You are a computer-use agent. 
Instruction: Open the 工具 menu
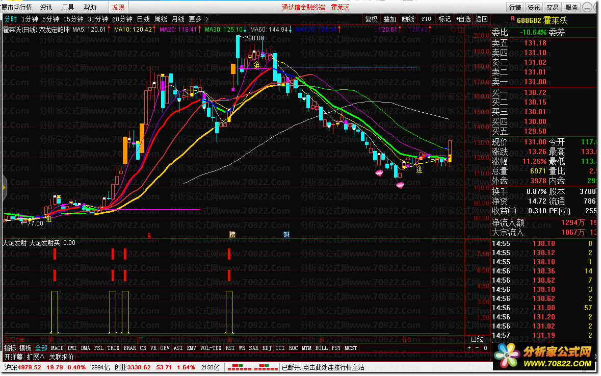click(68, 7)
